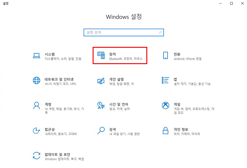This screenshot has height=168, width=247.
Task: Click the text 위치, 카메라, 마이크
Action: click(187, 134)
